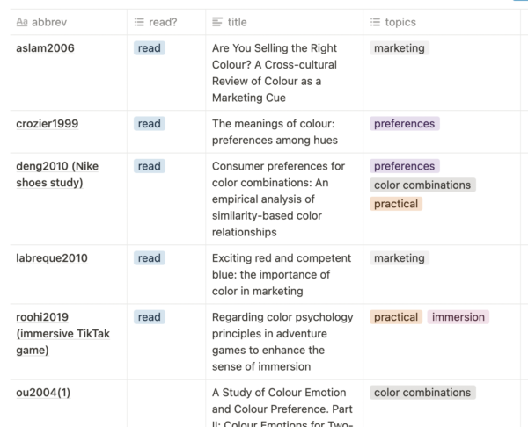This screenshot has height=427, width=528.
Task: Click the list icon beside topics header
Action: click(x=375, y=22)
